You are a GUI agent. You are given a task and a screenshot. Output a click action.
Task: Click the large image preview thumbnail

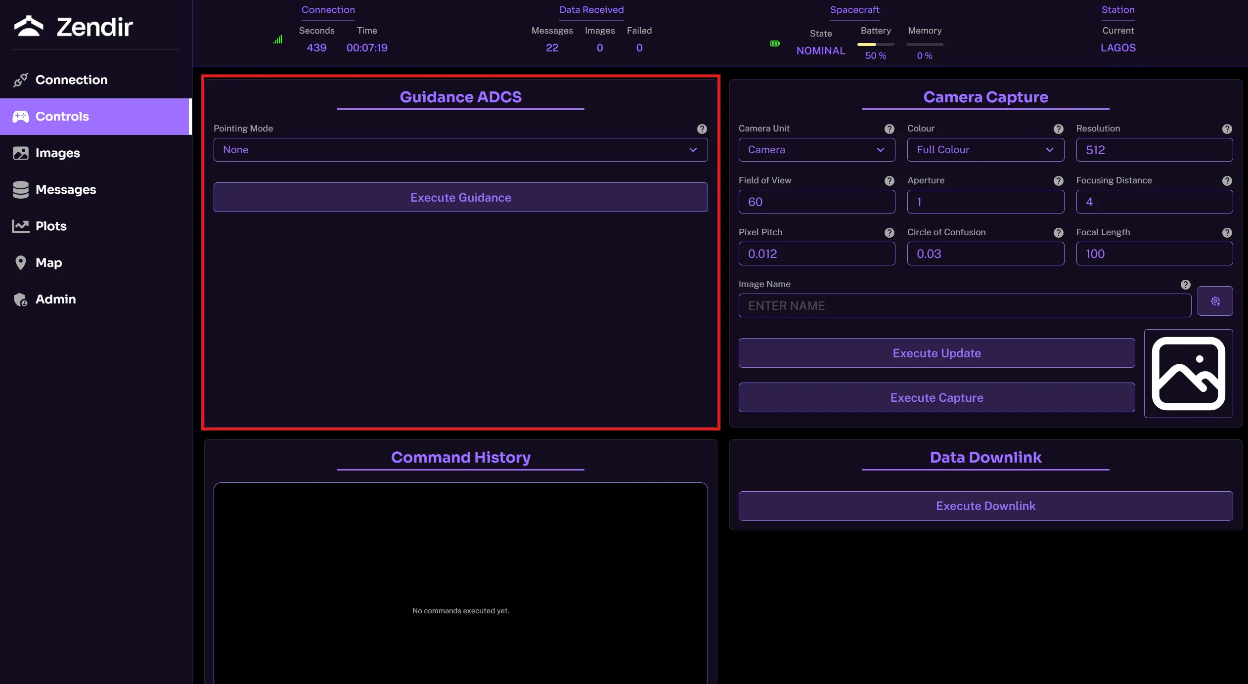(1188, 374)
